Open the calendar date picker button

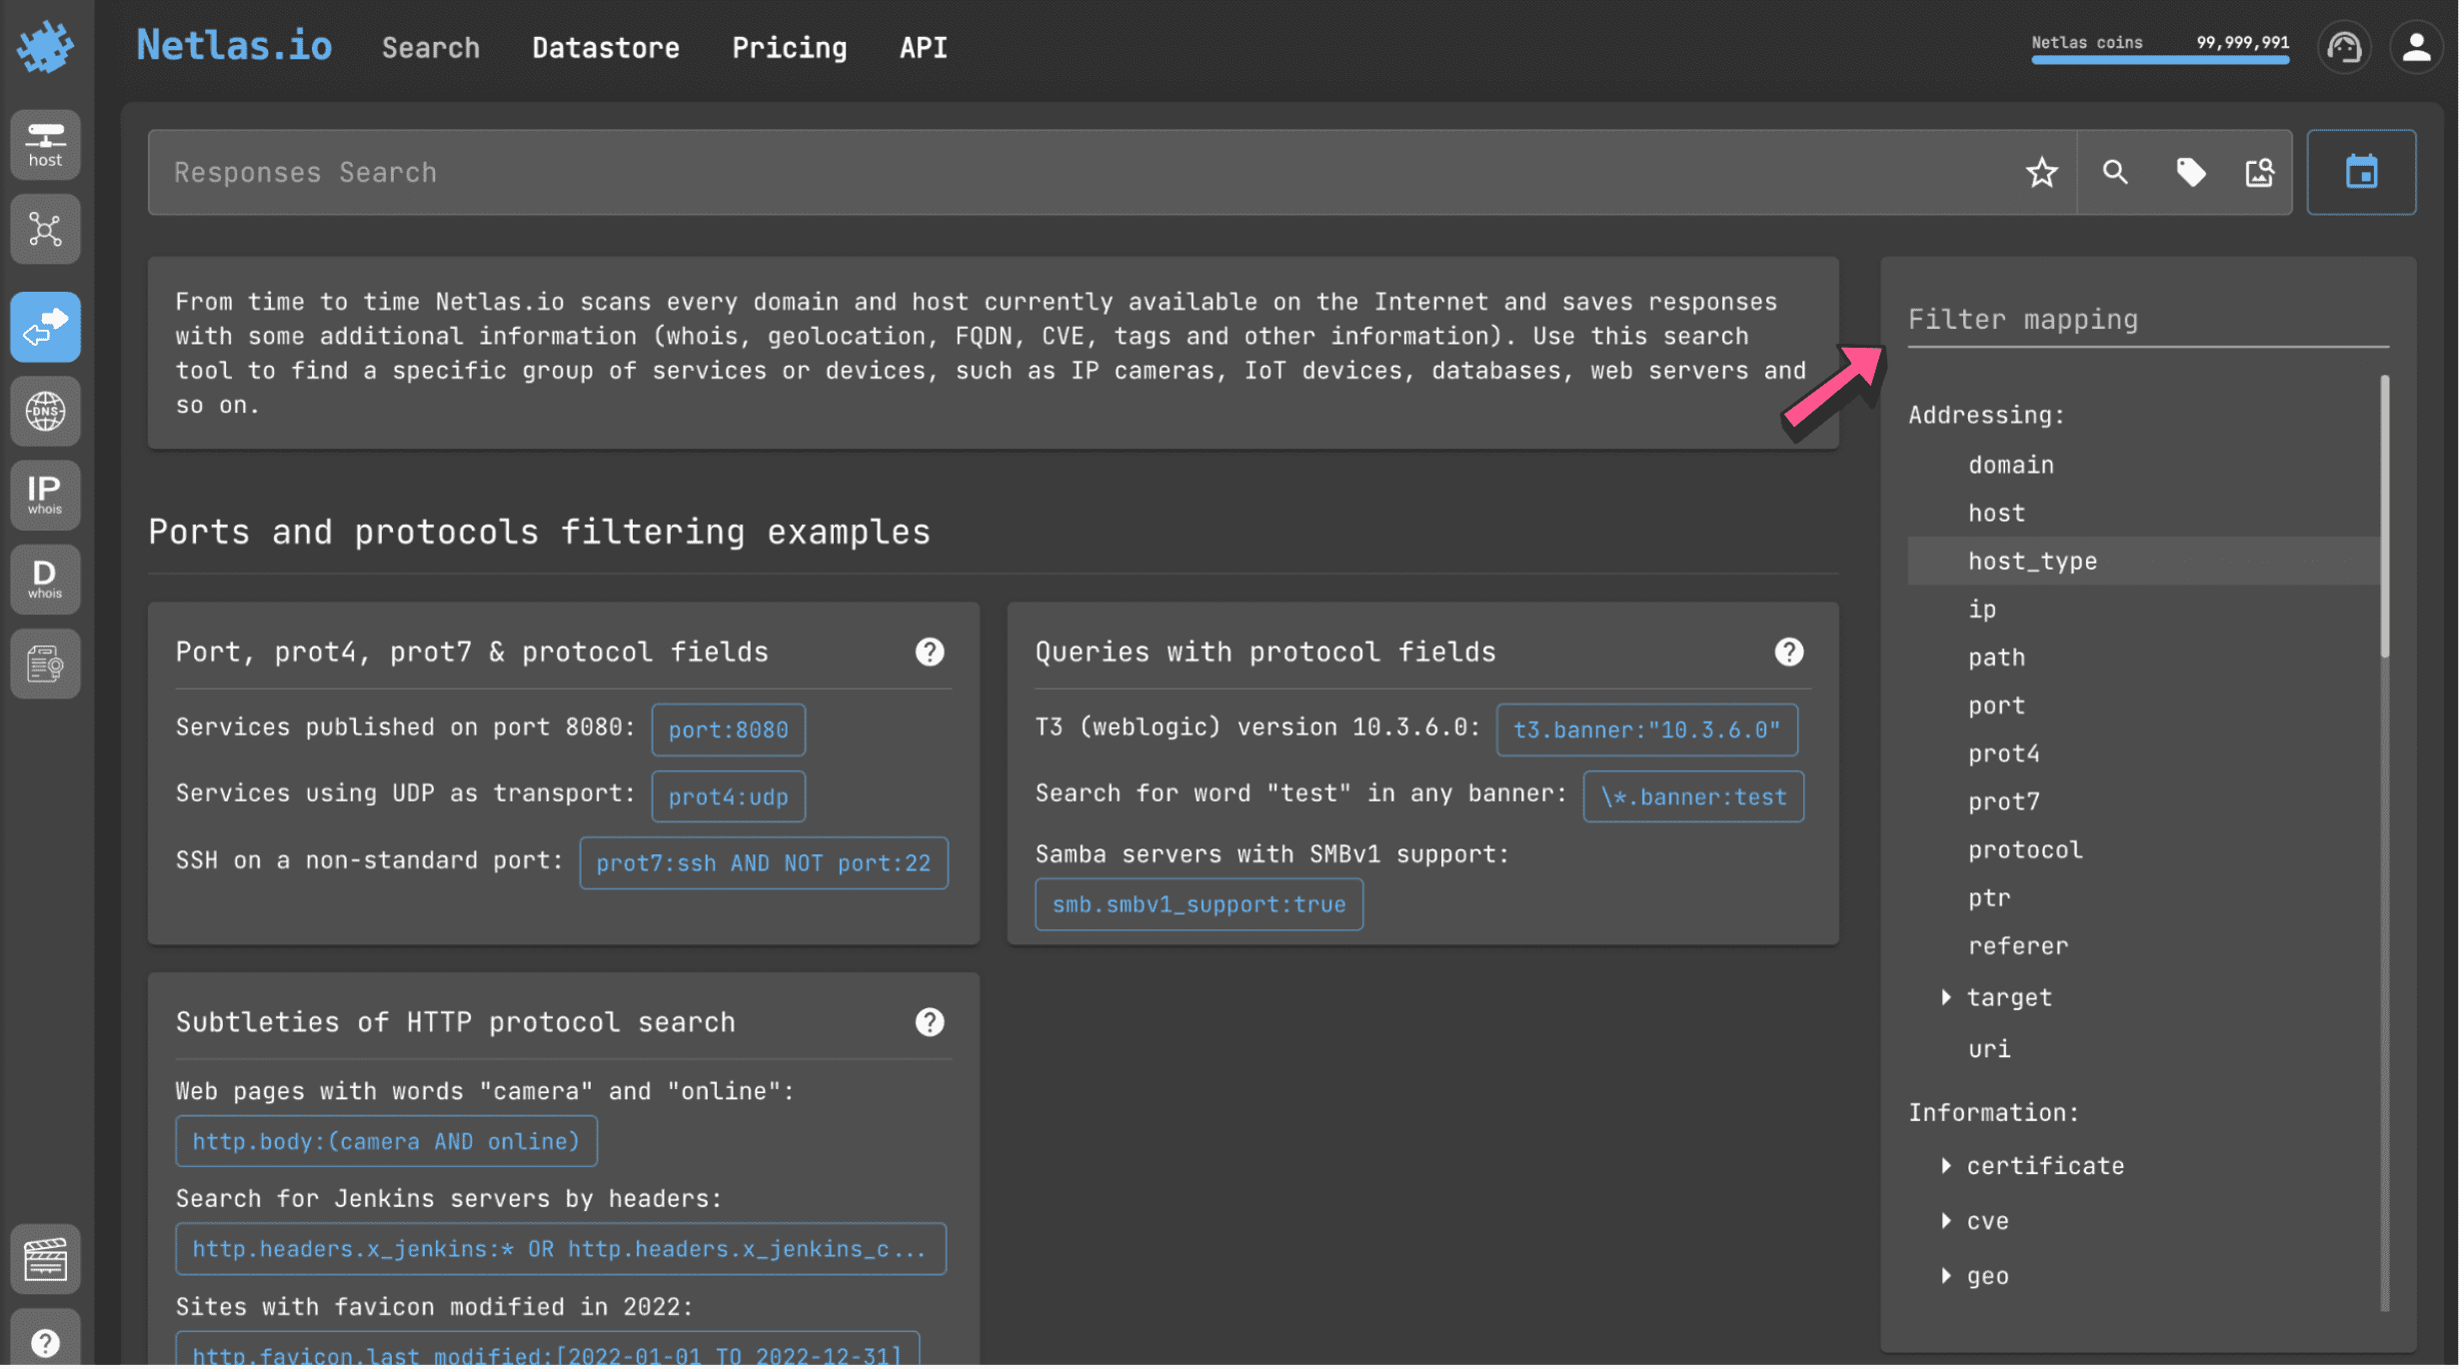(x=2360, y=172)
